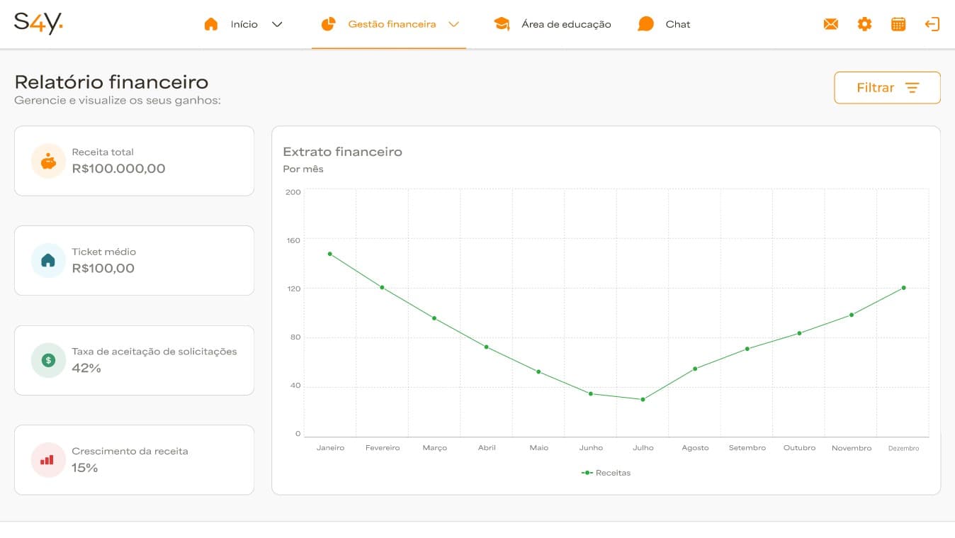Click the logout exit icon
This screenshot has height=538, width=955.
(x=932, y=24)
